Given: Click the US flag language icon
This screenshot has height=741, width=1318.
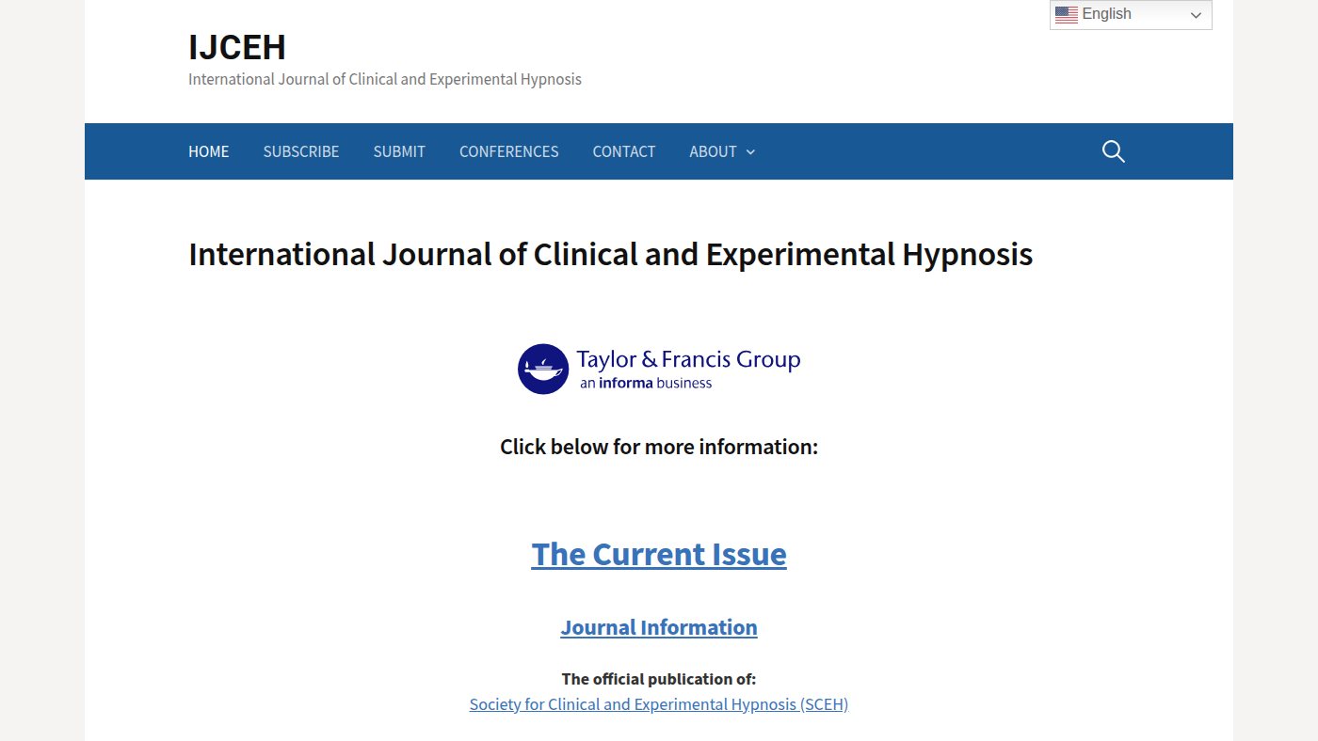Looking at the screenshot, I should [x=1067, y=14].
